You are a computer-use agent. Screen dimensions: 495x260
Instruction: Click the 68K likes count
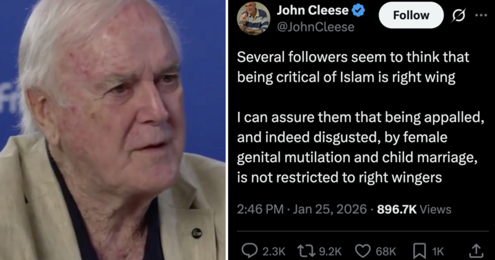385,251
